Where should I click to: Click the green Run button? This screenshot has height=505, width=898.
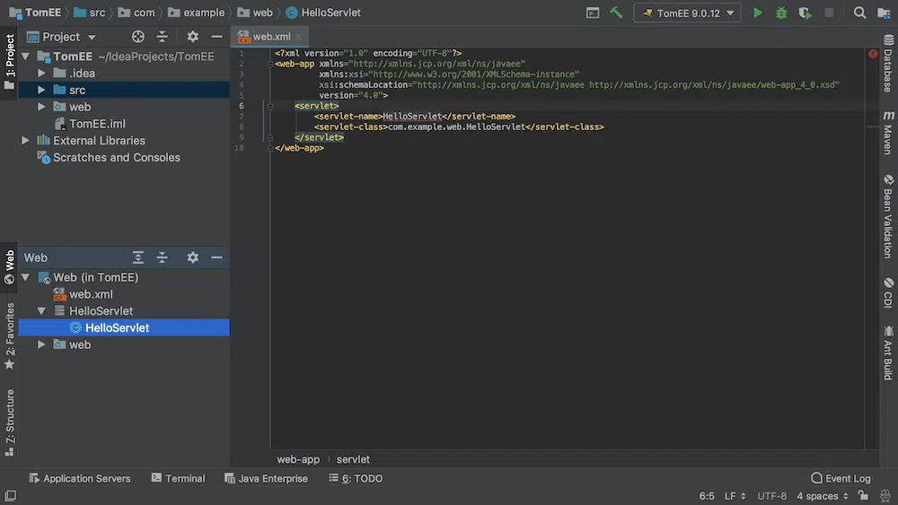758,13
